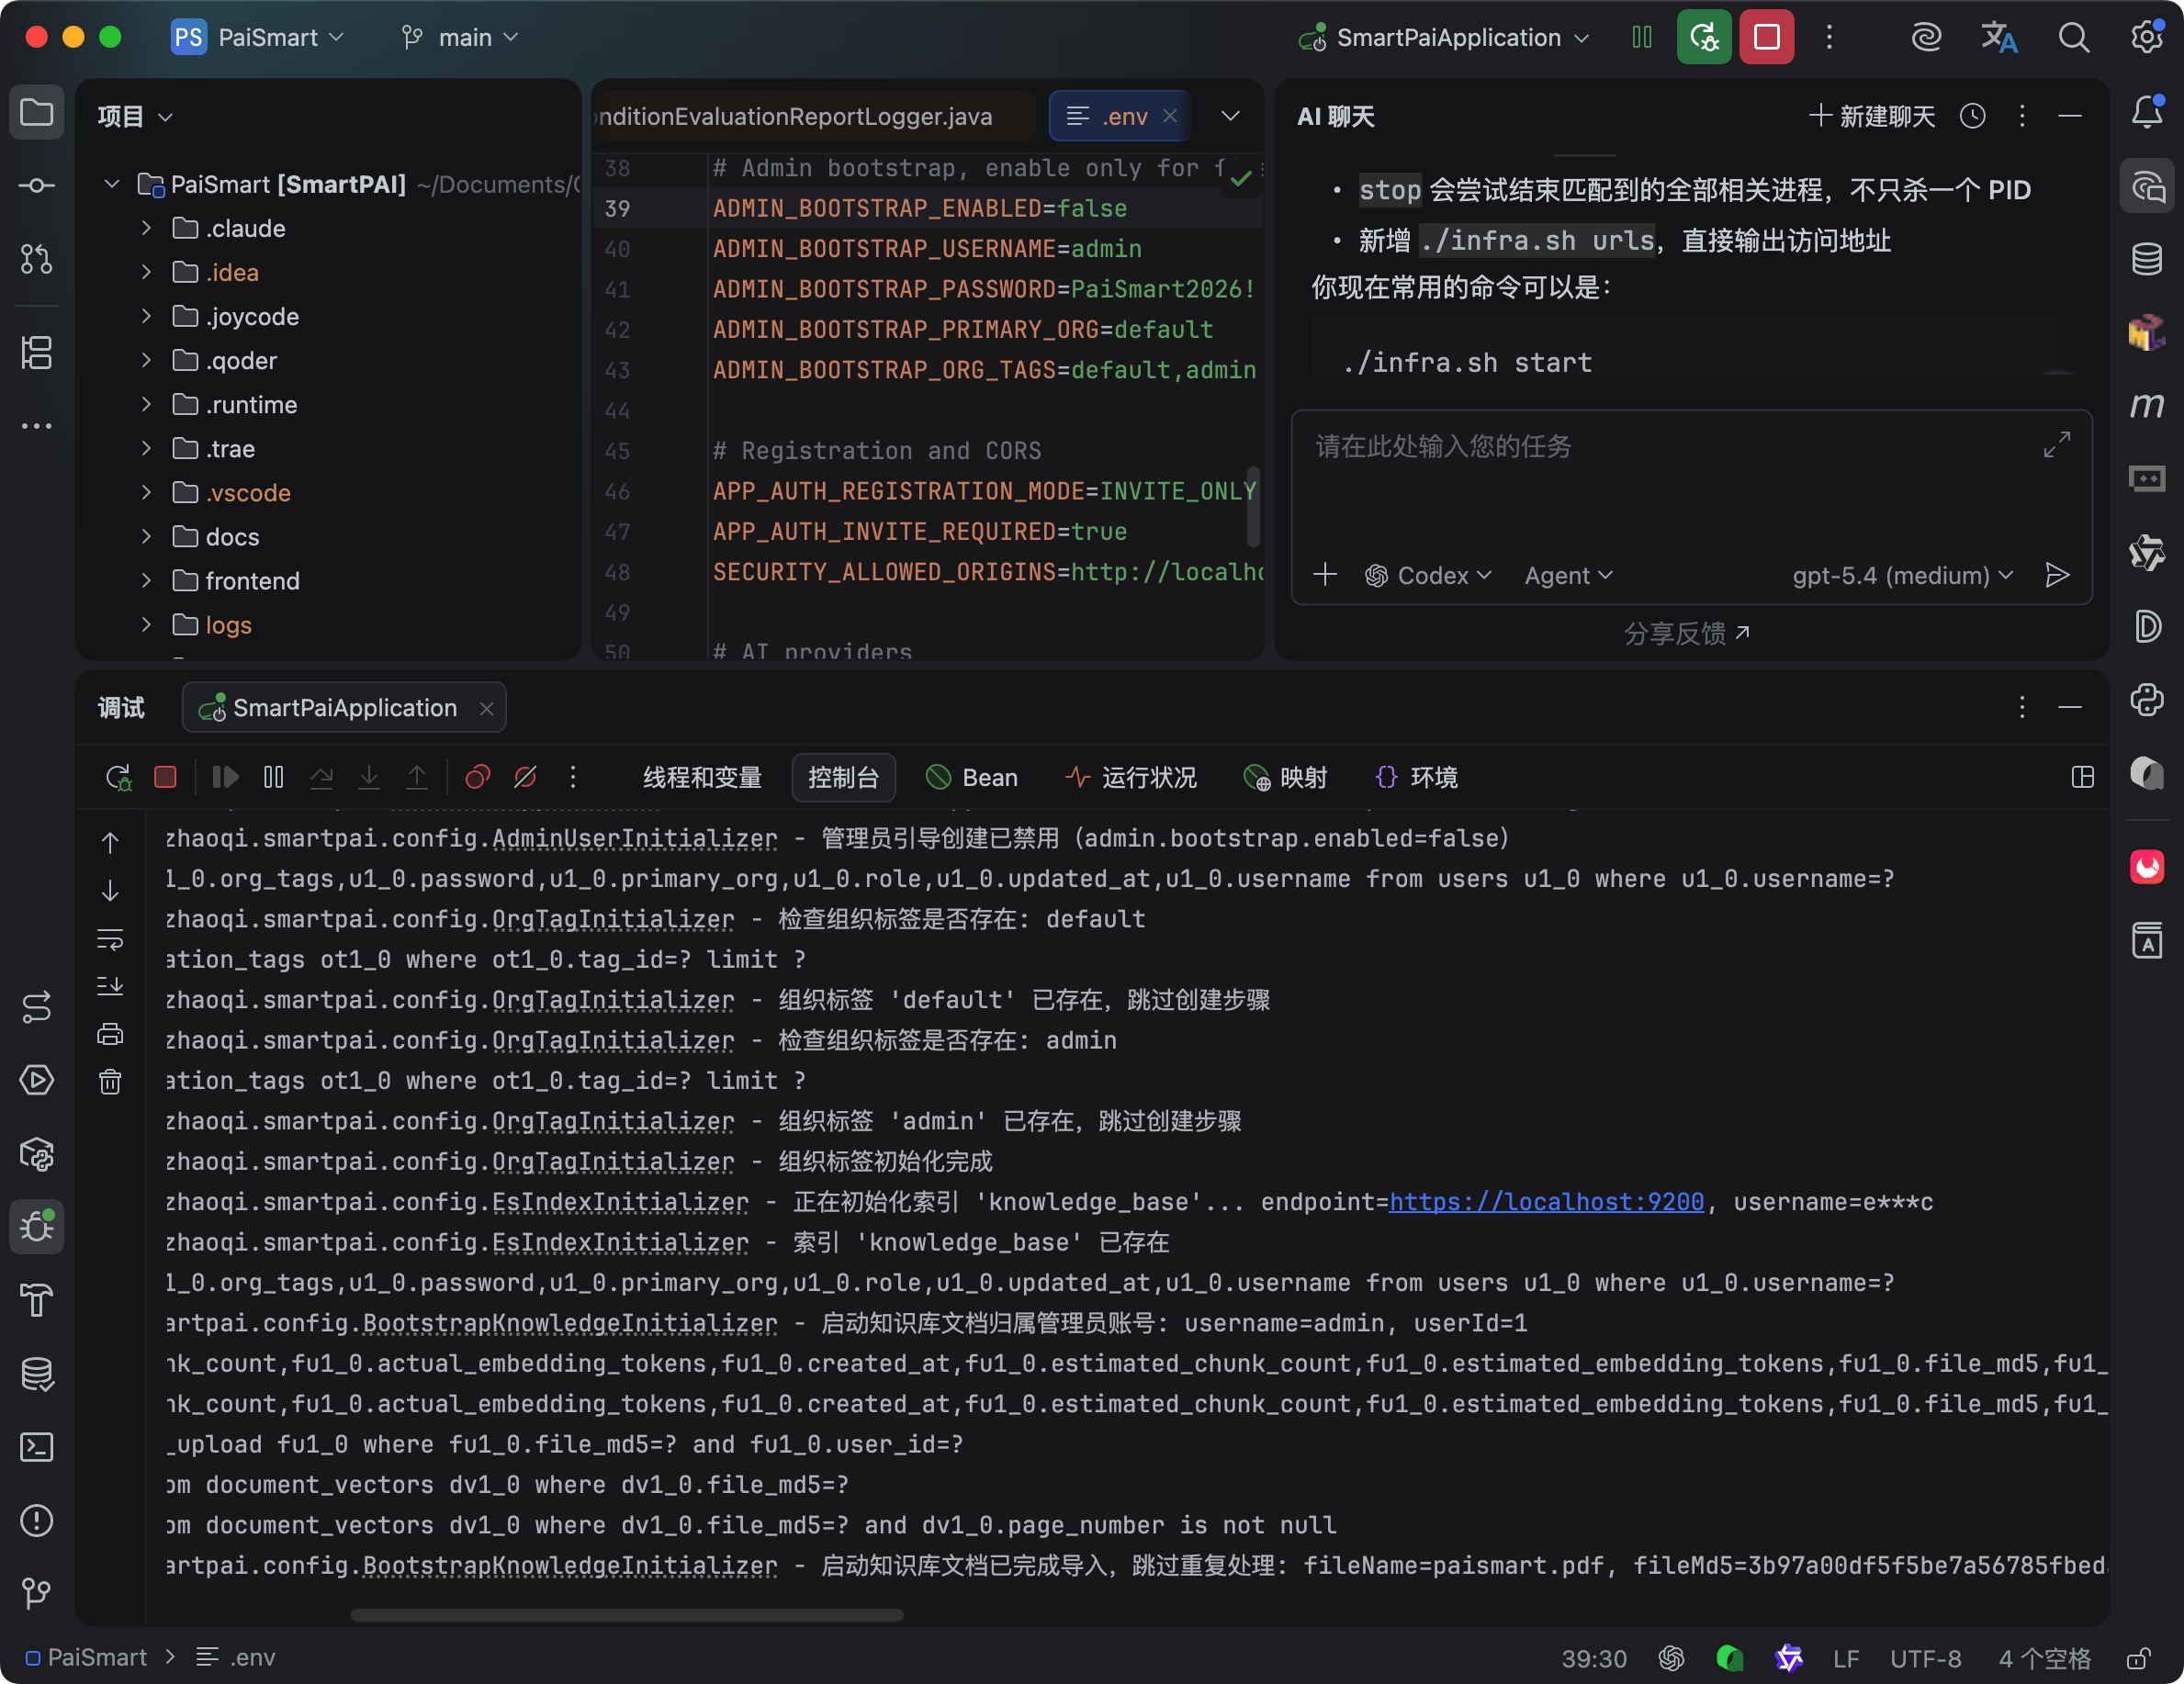Stop the running debug session
This screenshot has width=2184, height=1684.
click(166, 777)
